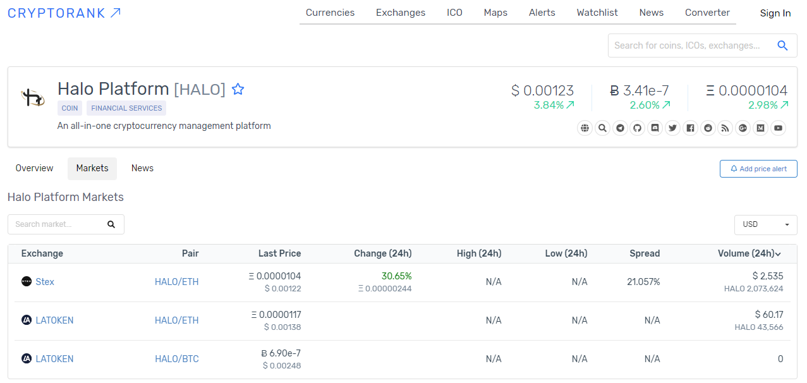
Task: Click the market search magnifier icon
Action: [x=111, y=224]
